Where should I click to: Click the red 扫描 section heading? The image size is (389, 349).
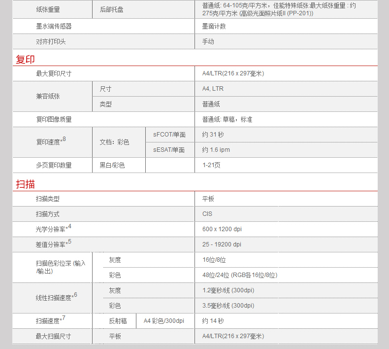pos(26,184)
